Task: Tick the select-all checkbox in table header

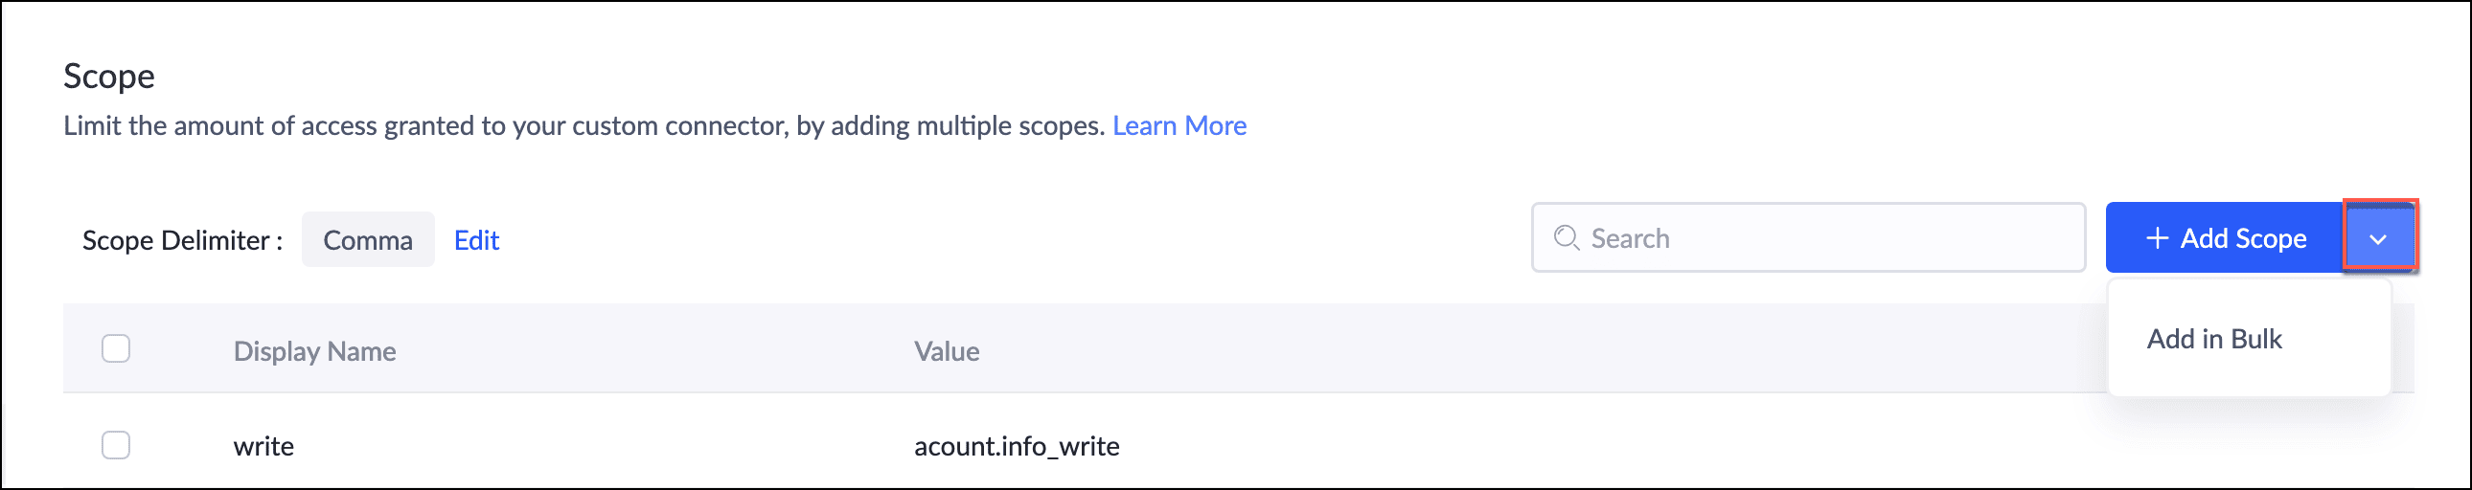Action: [x=116, y=349]
